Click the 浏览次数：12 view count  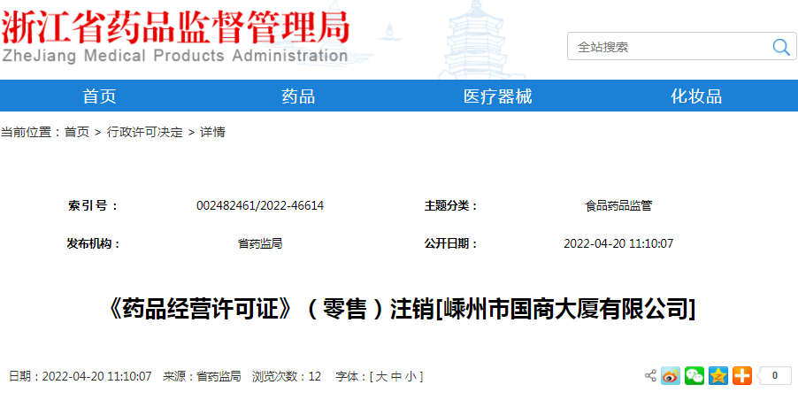[287, 377]
